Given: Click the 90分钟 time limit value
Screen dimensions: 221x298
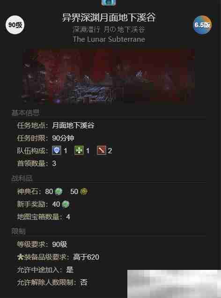Looking at the screenshot, I should point(63,138).
